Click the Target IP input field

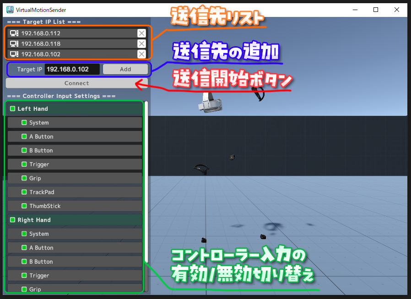[x=72, y=69]
